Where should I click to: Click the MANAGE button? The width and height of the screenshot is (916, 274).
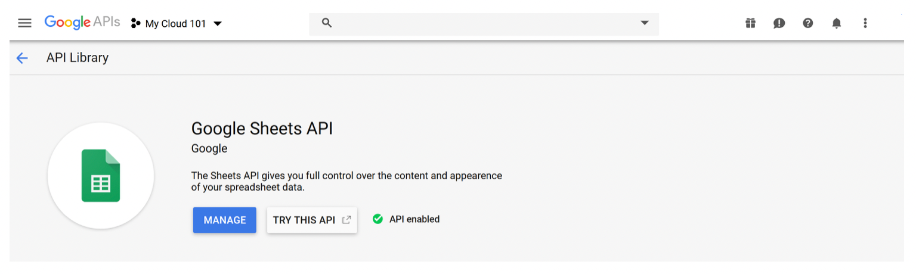click(225, 220)
